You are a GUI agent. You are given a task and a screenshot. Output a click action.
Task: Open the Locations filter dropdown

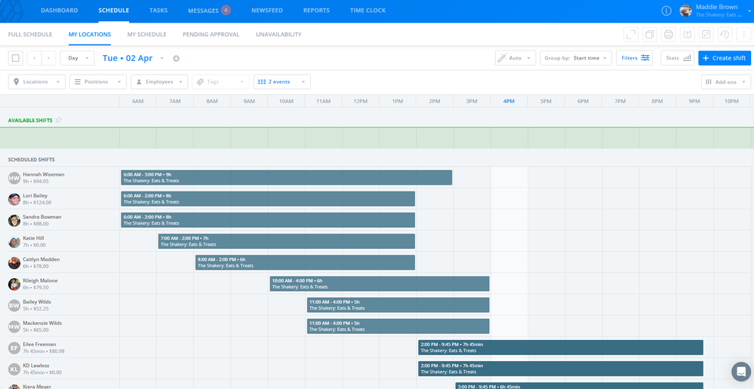click(x=36, y=81)
